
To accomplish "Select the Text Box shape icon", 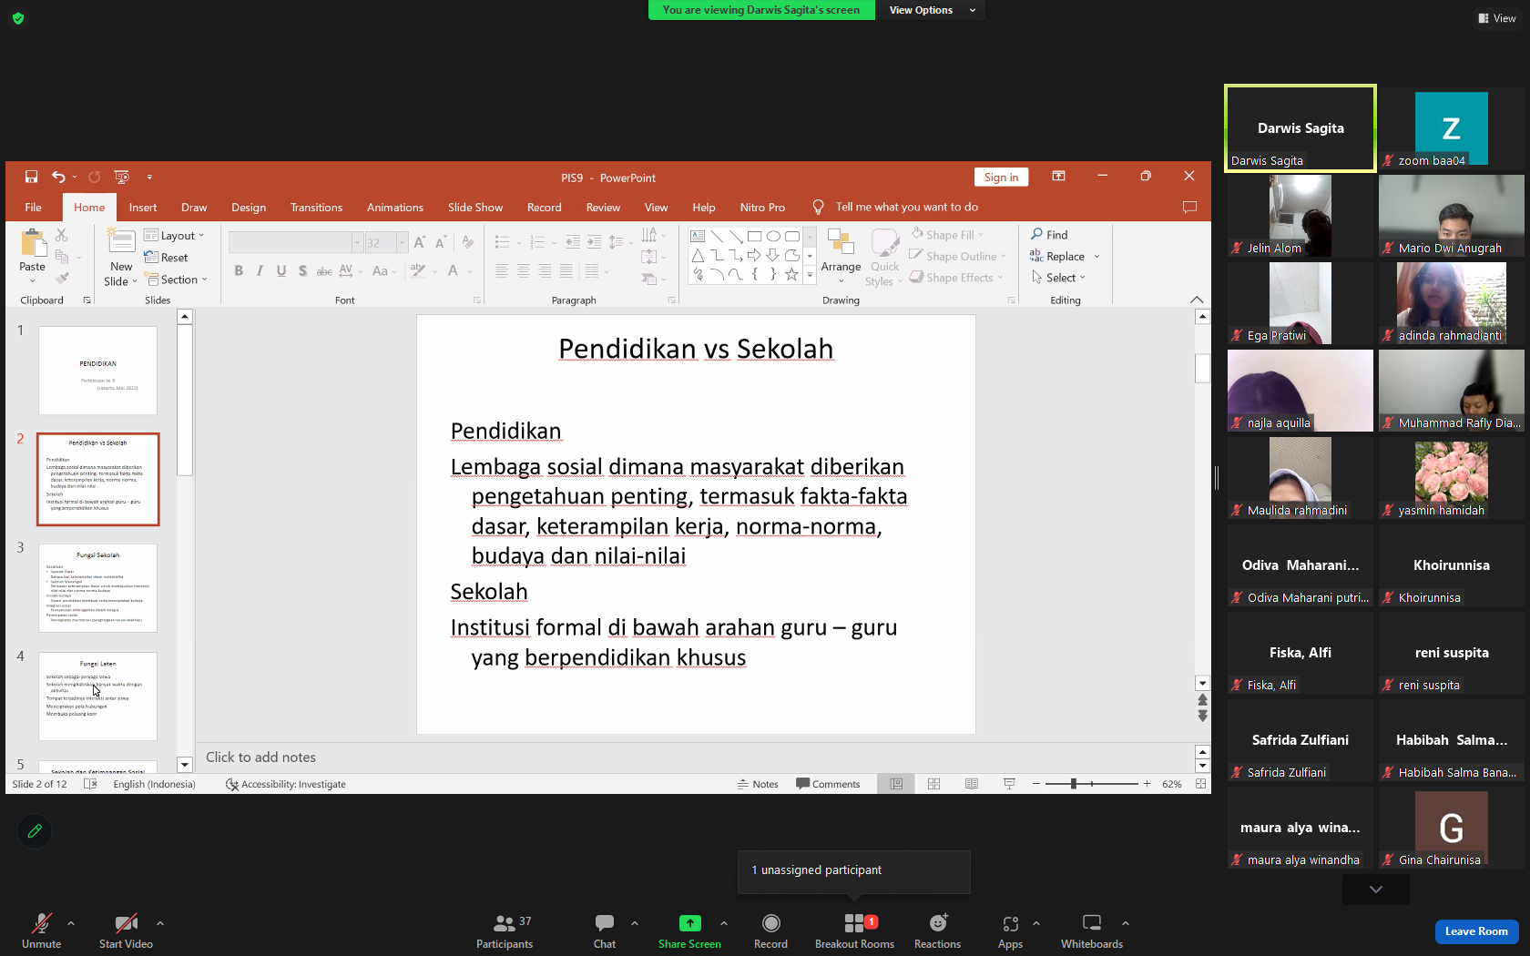I will coord(698,236).
